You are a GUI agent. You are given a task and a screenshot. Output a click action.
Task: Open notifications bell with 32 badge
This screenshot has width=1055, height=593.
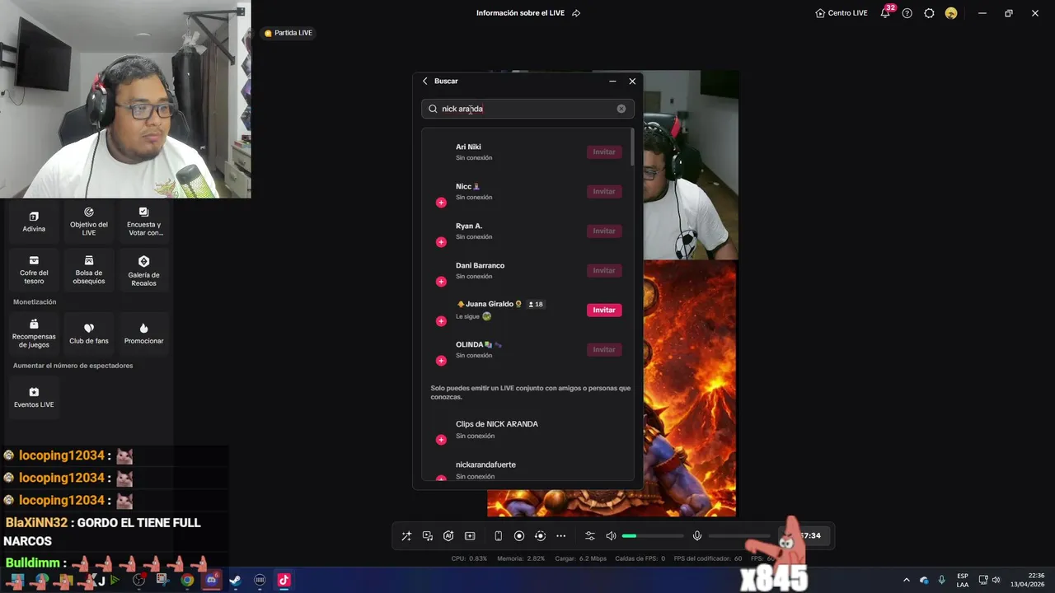[x=885, y=13]
